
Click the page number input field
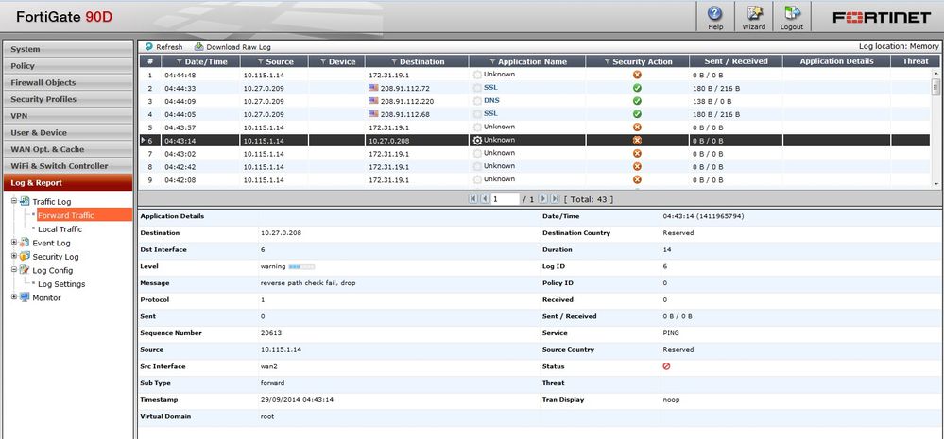click(505, 198)
